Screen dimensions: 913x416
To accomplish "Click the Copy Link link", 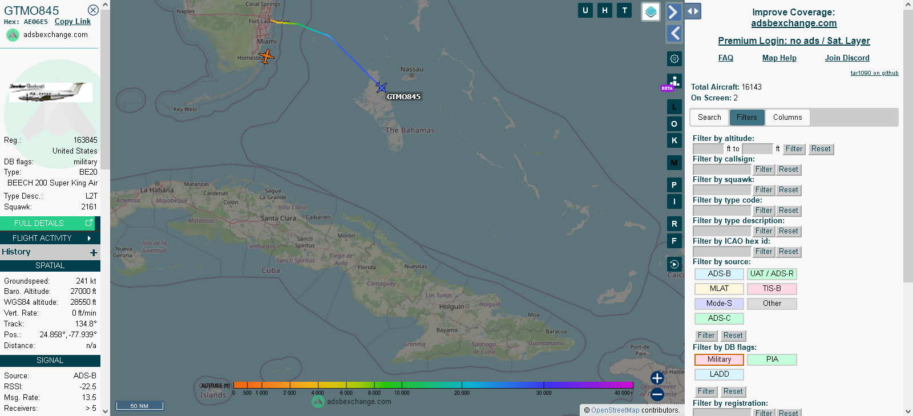I will (x=72, y=22).
